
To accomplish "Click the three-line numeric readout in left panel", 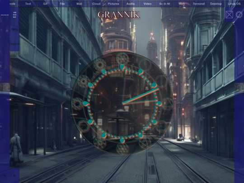I will coord(14,15).
